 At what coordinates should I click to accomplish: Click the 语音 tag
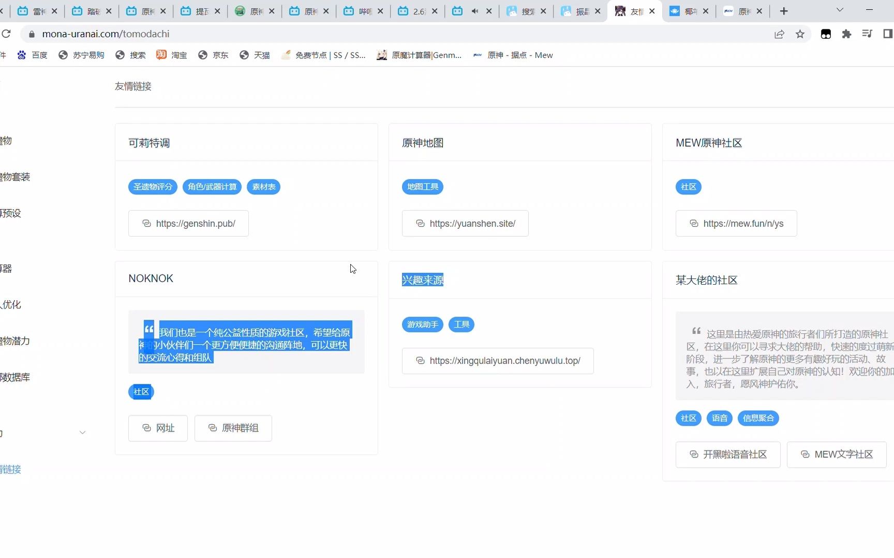point(720,418)
